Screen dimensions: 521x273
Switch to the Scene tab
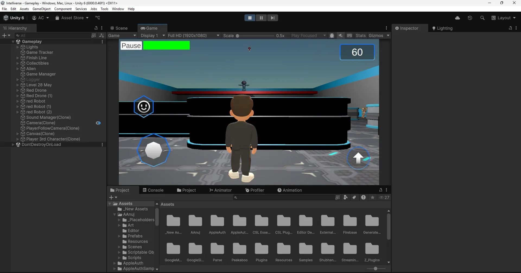[x=119, y=28]
